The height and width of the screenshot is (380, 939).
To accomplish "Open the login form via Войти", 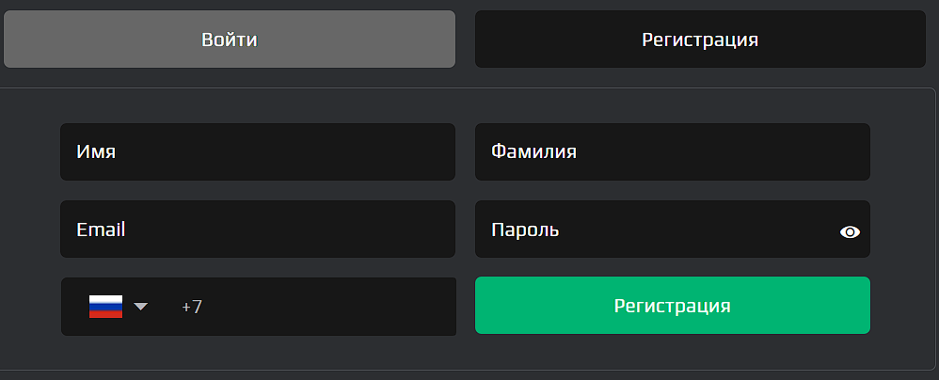I will pos(230,39).
